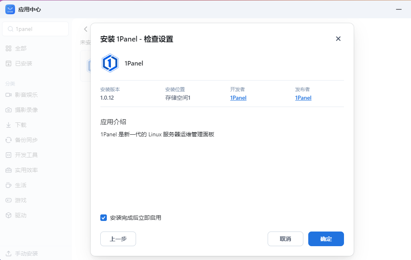The image size is (411, 260).
Task: Open the 开发工具 category
Action: coord(26,155)
